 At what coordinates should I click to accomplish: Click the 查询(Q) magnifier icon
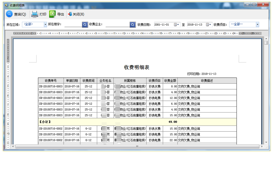tap(9, 14)
